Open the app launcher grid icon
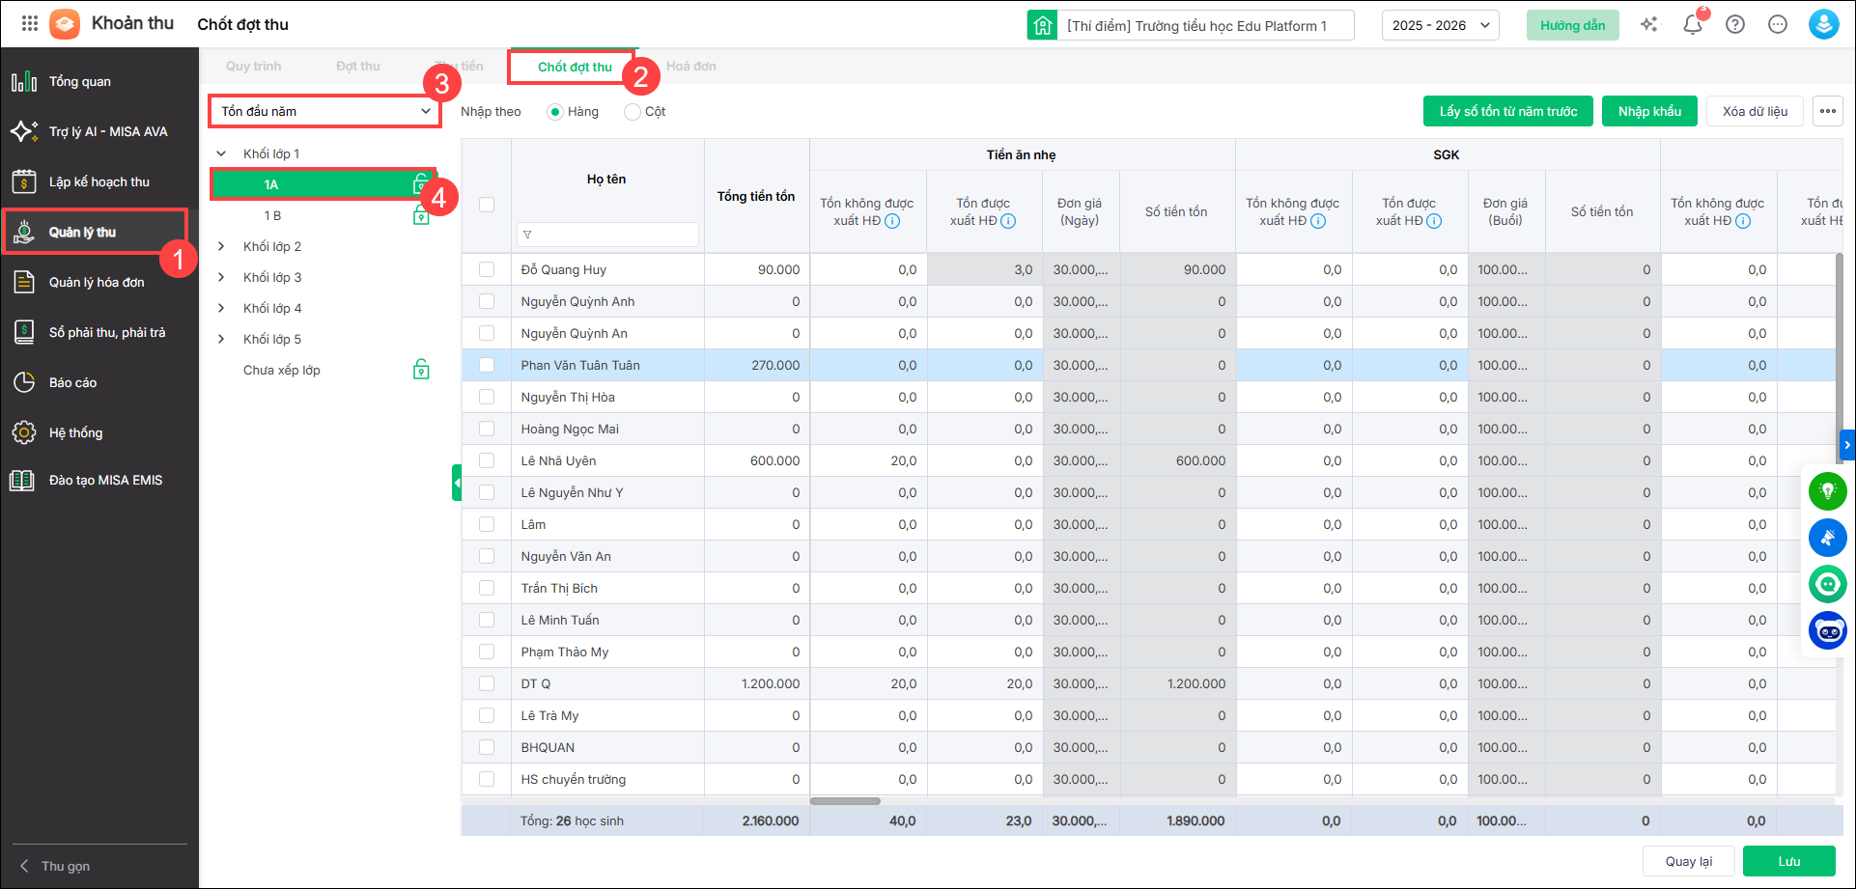1856x889 pixels. [x=30, y=24]
